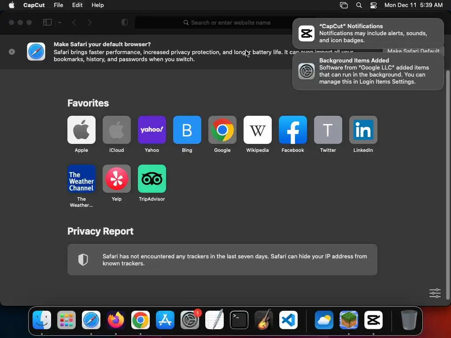
Task: Launch GarageBand from the Dock
Action: (x=264, y=320)
